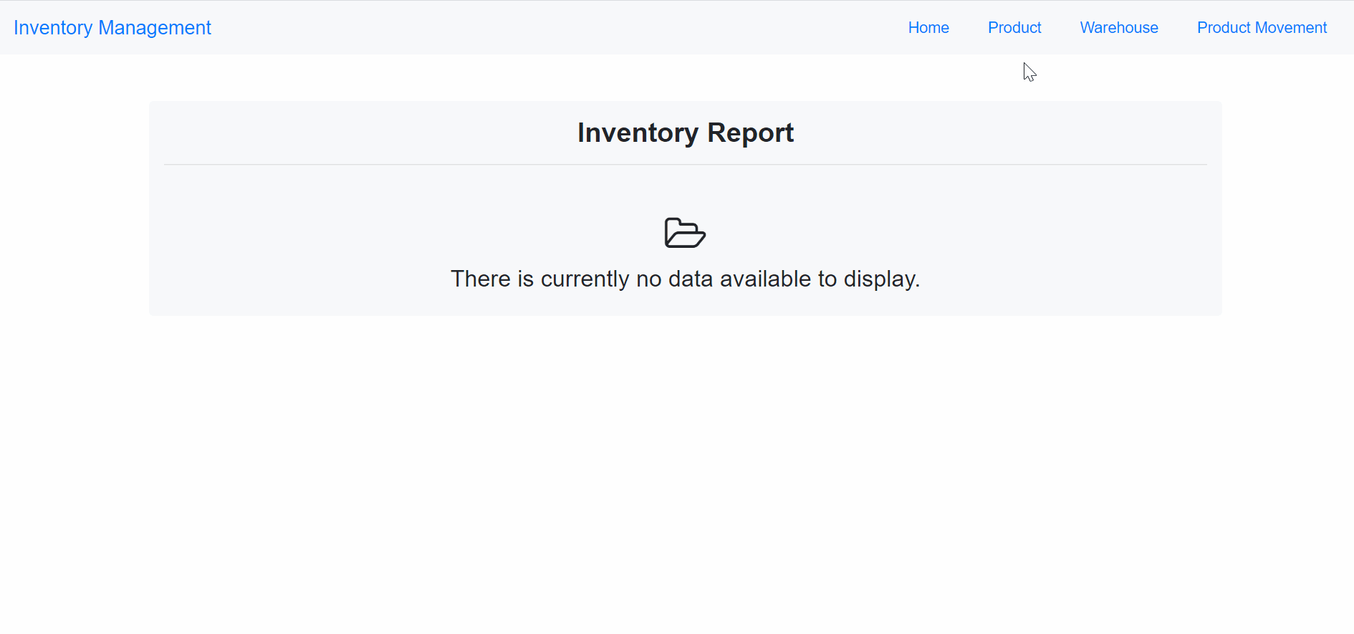Click the open folder empty-state icon
Image resolution: width=1354 pixels, height=634 pixels.
pos(685,233)
